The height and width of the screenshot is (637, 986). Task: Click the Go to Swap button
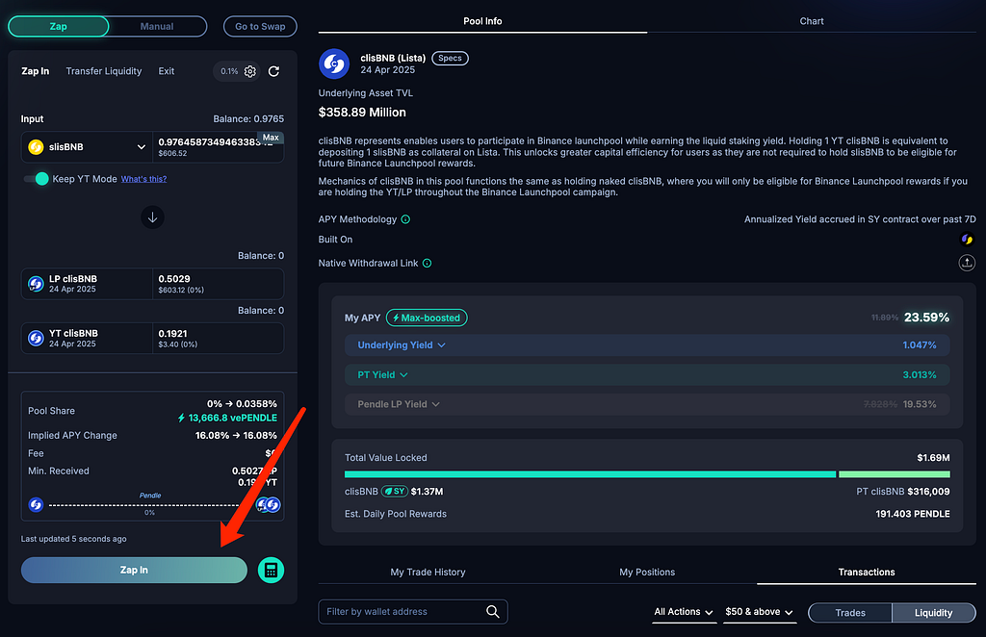pos(260,26)
